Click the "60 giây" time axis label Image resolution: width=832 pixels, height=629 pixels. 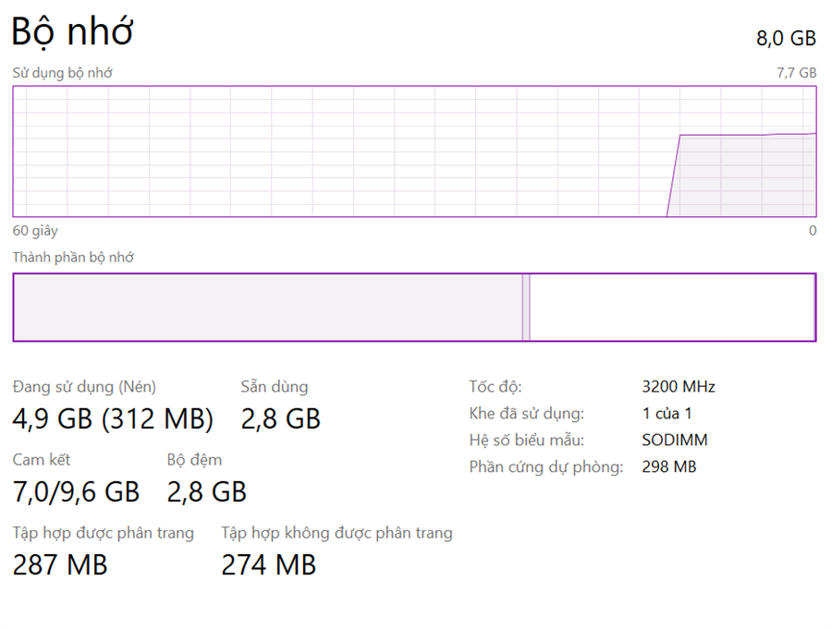click(x=35, y=231)
